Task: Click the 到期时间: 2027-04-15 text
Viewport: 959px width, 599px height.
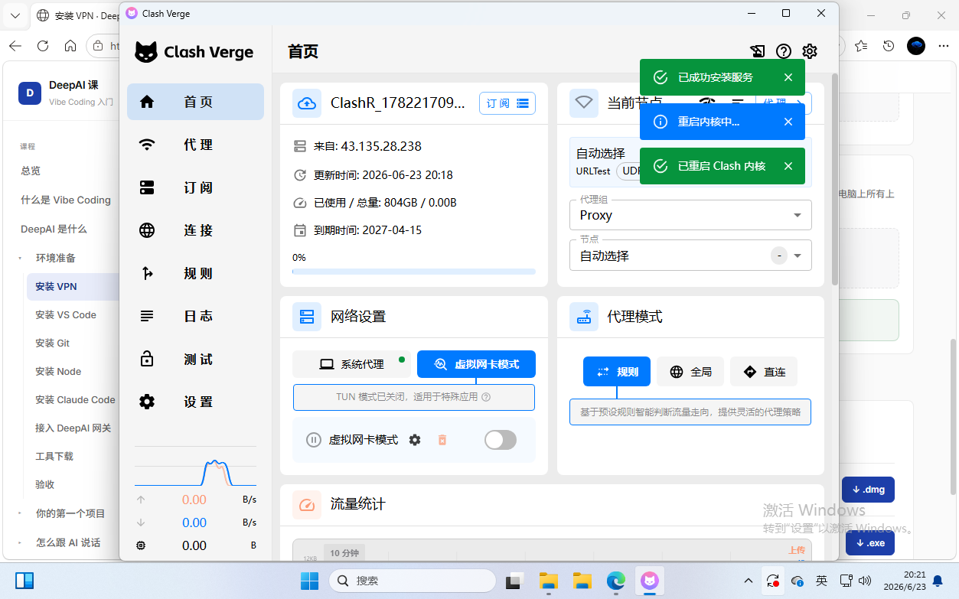Action: (367, 230)
